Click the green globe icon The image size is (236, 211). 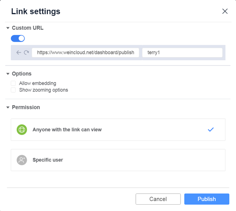point(22,130)
